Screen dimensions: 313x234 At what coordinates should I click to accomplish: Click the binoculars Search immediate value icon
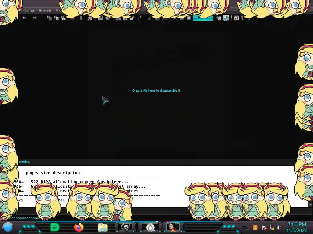49,18
